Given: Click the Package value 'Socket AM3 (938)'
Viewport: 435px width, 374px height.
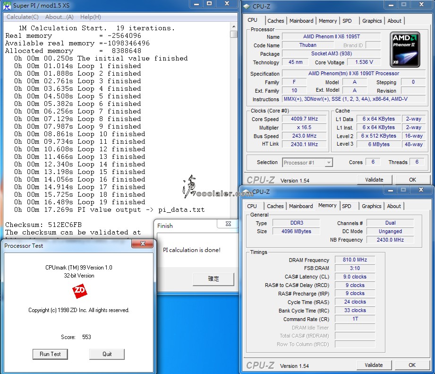Looking at the screenshot, I should point(331,53).
